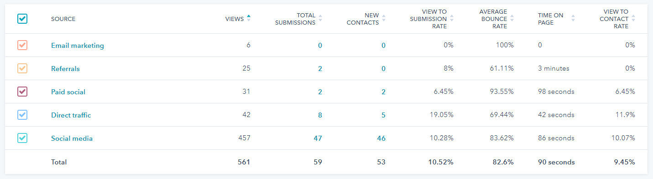Viewport: 653px width, 179px height.
Task: Open the Social media source link
Action: [x=72, y=138]
